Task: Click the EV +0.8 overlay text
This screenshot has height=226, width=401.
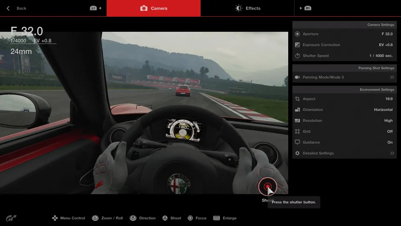Action: (x=42, y=41)
